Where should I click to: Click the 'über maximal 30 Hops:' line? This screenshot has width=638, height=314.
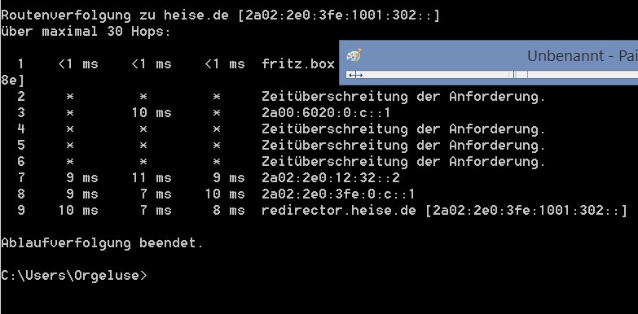tap(86, 32)
